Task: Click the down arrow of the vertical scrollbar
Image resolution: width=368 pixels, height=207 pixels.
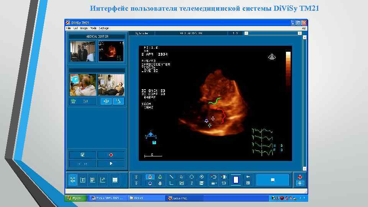Action: tap(305, 169)
